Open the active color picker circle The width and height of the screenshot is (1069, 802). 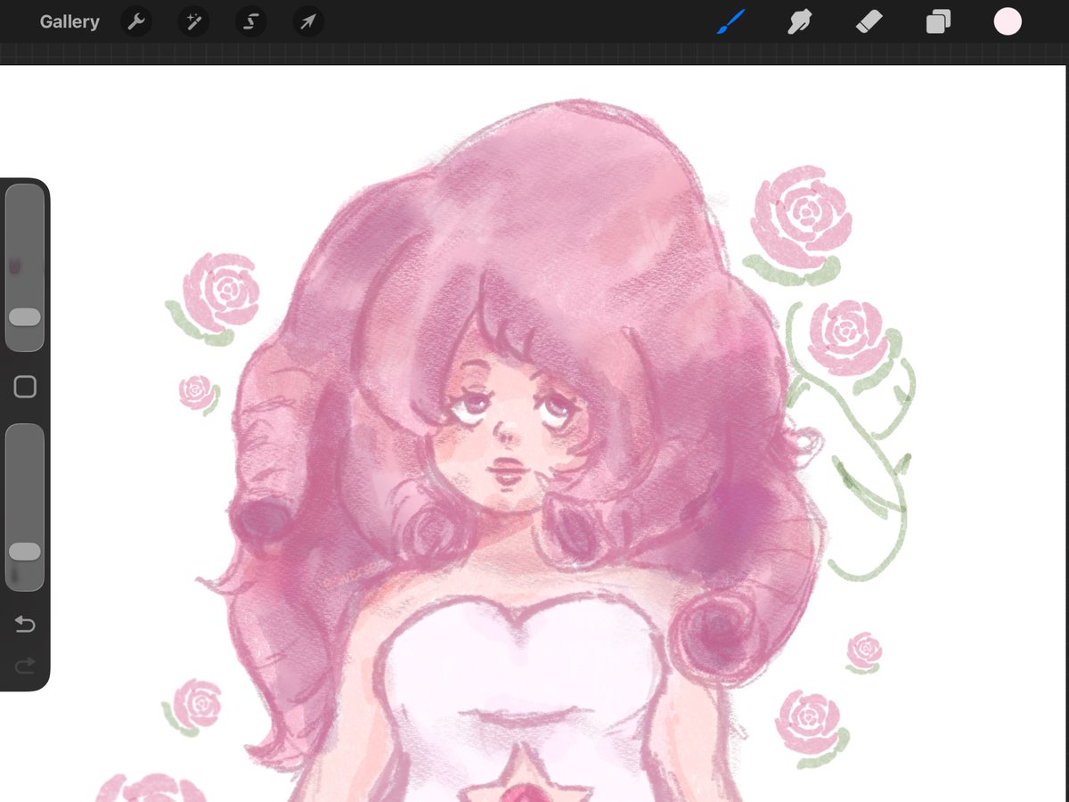click(1008, 21)
